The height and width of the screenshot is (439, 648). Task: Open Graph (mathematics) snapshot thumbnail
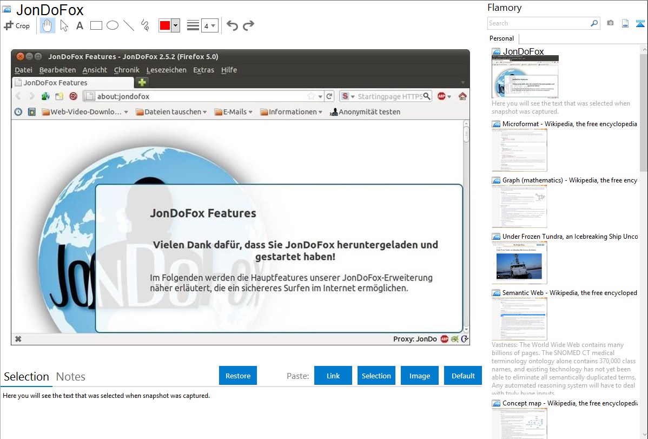pos(519,206)
